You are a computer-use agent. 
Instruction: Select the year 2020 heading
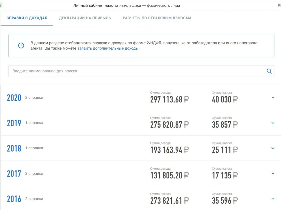click(x=14, y=98)
